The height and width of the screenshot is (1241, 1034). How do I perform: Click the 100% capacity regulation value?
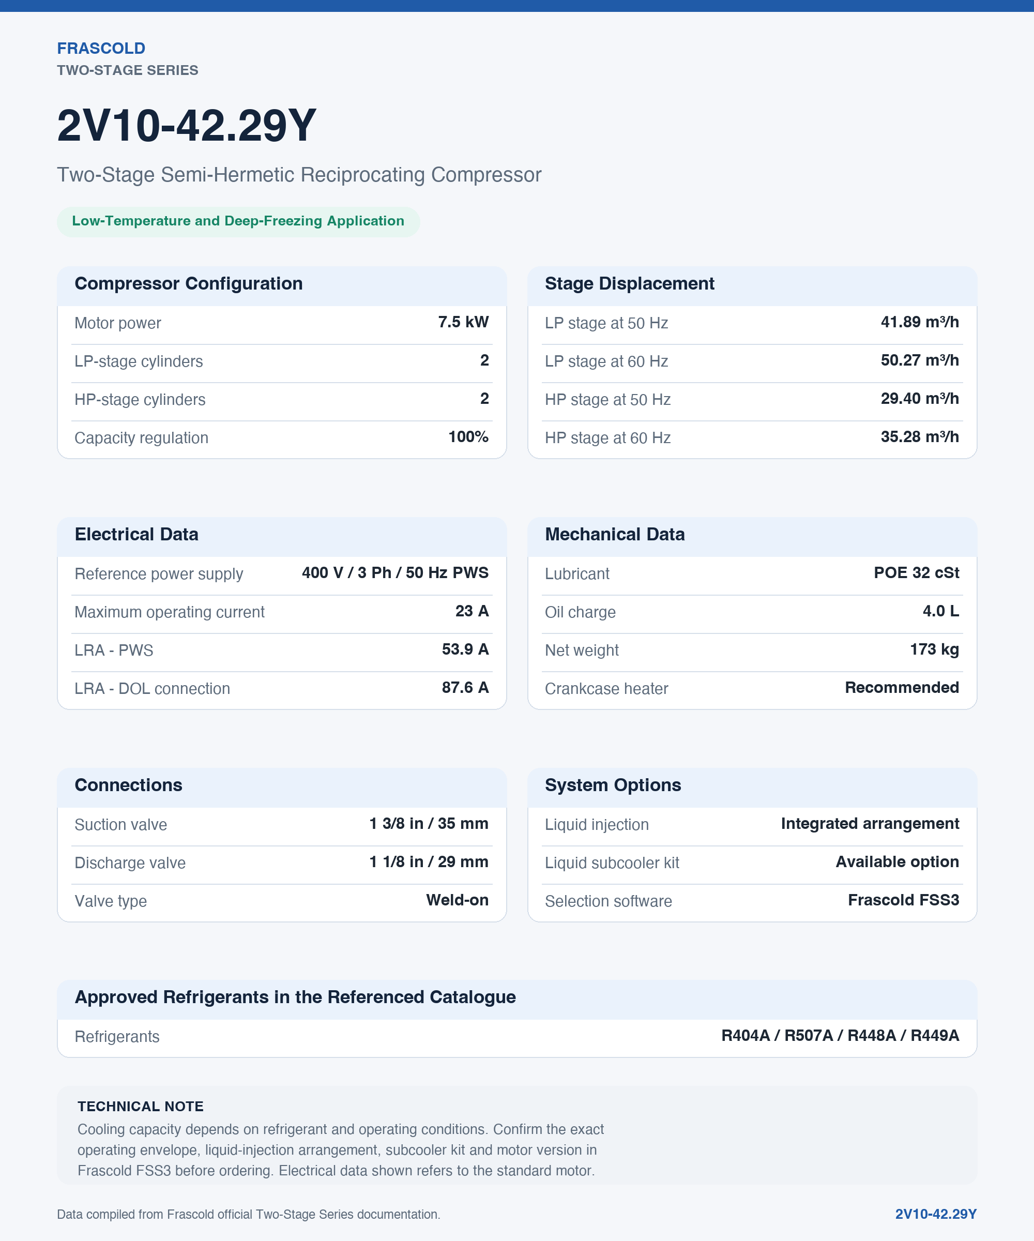tap(468, 437)
